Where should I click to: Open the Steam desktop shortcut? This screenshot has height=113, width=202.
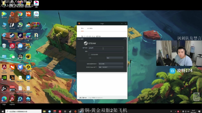coord(12,36)
